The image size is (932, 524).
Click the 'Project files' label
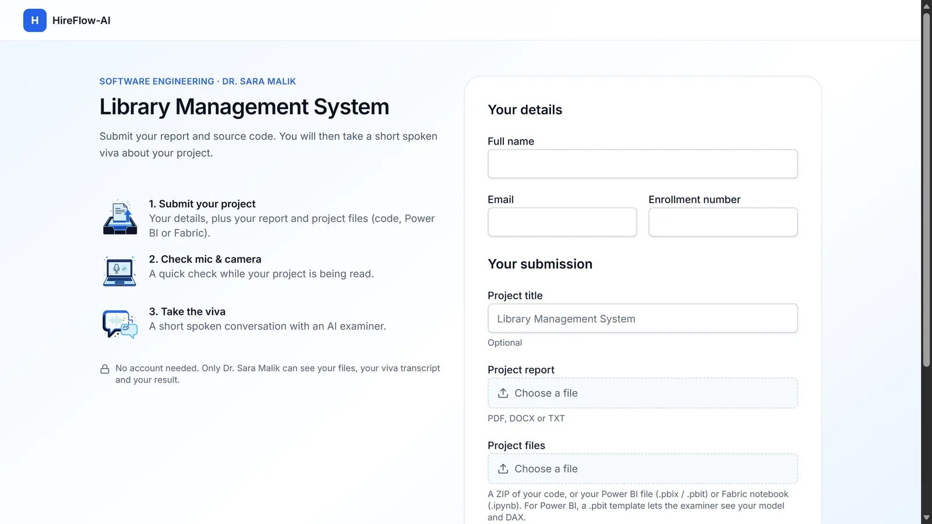516,446
